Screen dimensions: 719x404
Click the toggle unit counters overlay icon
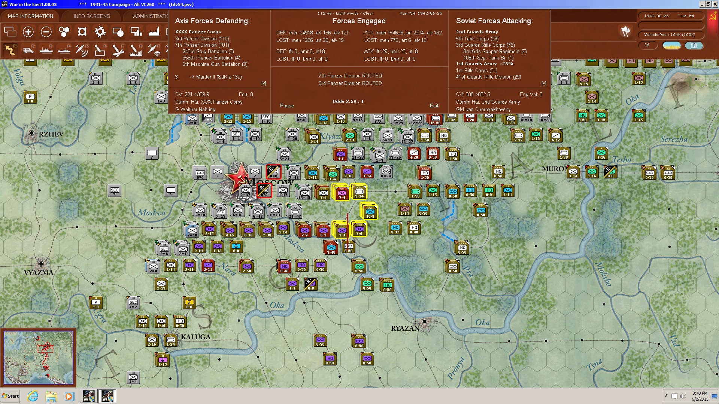click(10, 32)
